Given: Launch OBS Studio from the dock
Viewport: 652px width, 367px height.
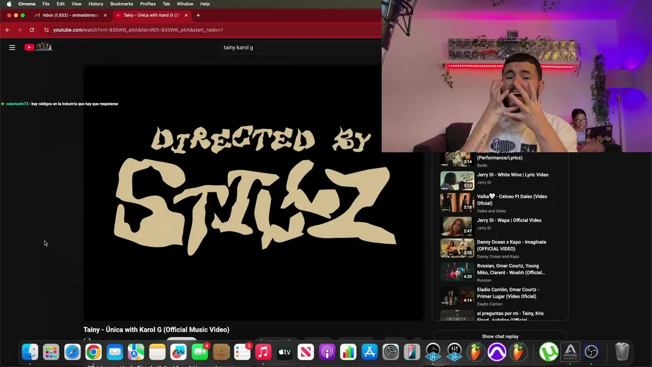Looking at the screenshot, I should 591,352.
